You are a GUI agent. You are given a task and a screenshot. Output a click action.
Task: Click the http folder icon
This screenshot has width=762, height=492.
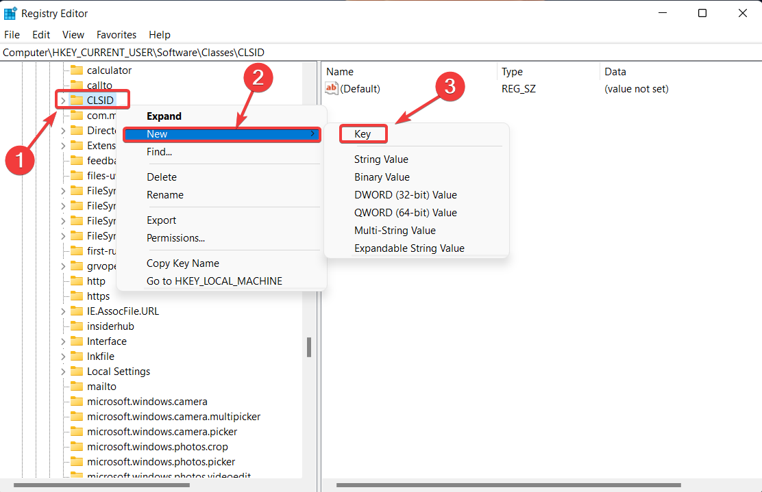[77, 281]
